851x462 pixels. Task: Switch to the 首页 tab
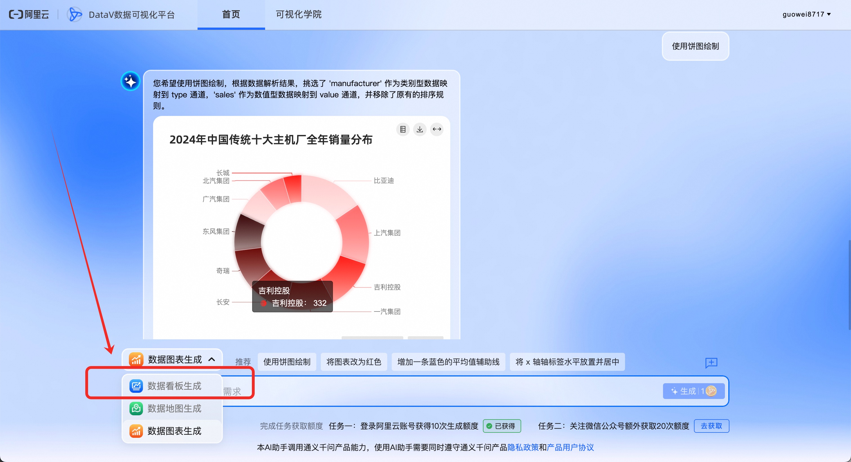(231, 15)
